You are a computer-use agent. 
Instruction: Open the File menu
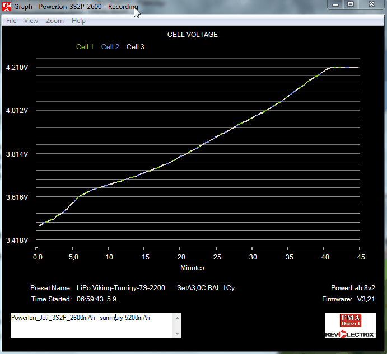[x=11, y=21]
